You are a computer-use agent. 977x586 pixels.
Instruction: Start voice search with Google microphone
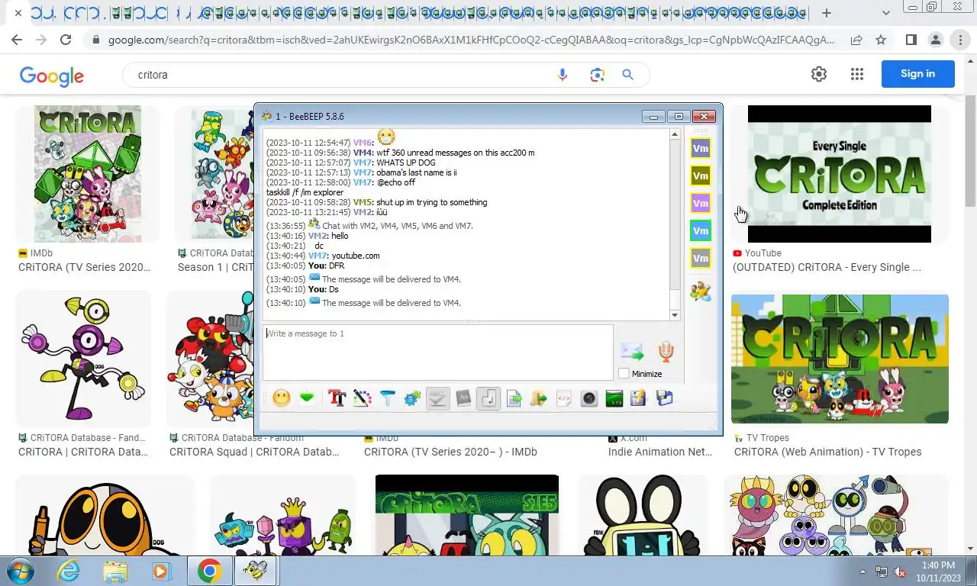[563, 75]
